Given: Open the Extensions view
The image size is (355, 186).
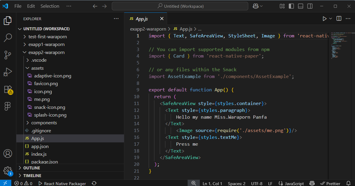Looking at the screenshot, I should coord(8,89).
